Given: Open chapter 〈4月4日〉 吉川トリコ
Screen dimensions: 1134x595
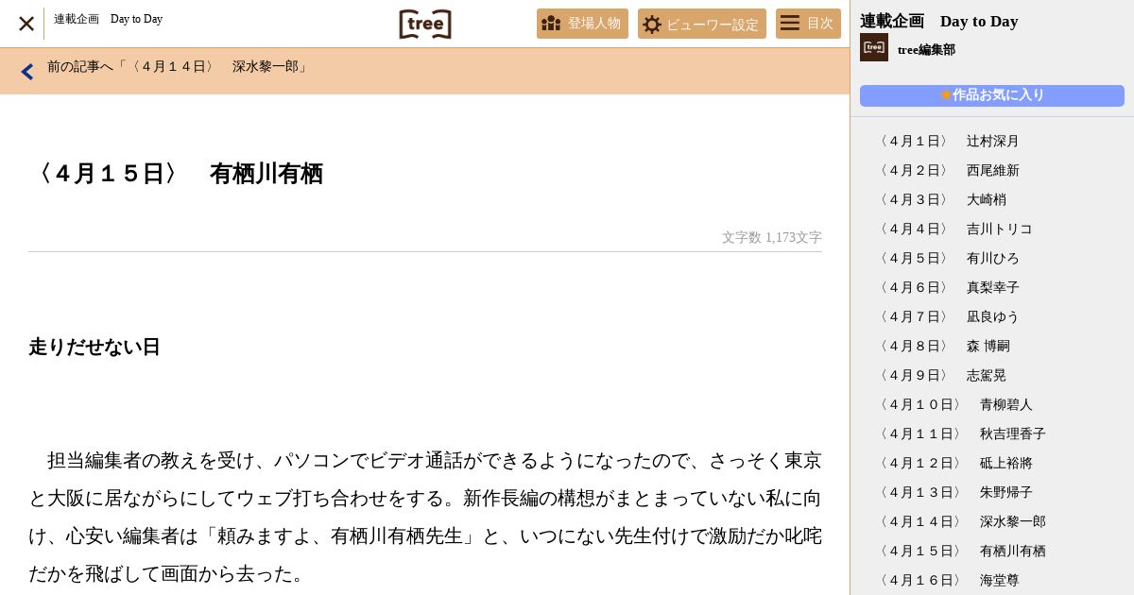Looking at the screenshot, I should [x=954, y=229].
